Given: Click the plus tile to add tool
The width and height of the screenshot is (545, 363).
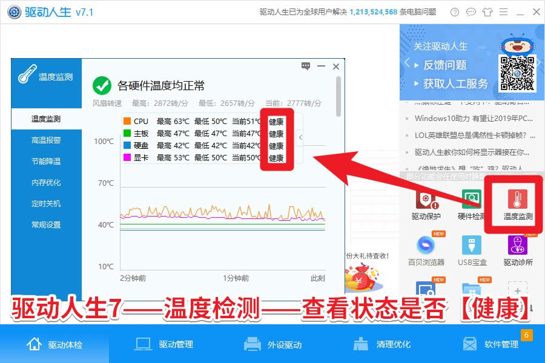Looking at the screenshot, I should pyautogui.click(x=518, y=291).
